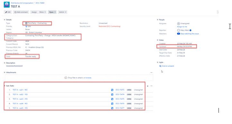Click Add comment button
Viewport: 232px width, 124px height.
21,12
